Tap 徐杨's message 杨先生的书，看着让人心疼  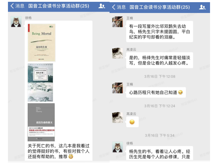click(x=159, y=154)
